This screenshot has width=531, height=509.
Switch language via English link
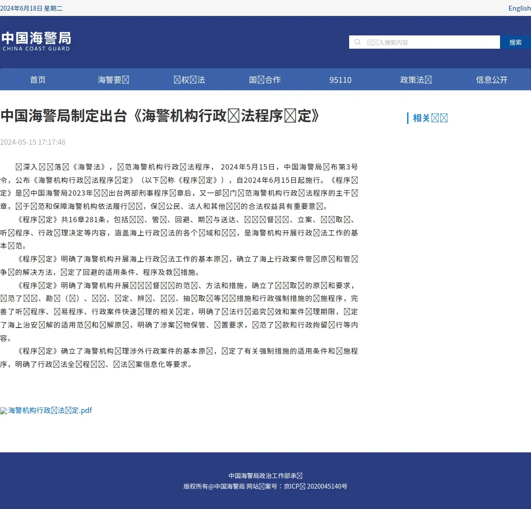(x=519, y=8)
